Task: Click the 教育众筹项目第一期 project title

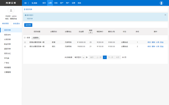Action: [x=37, y=42]
